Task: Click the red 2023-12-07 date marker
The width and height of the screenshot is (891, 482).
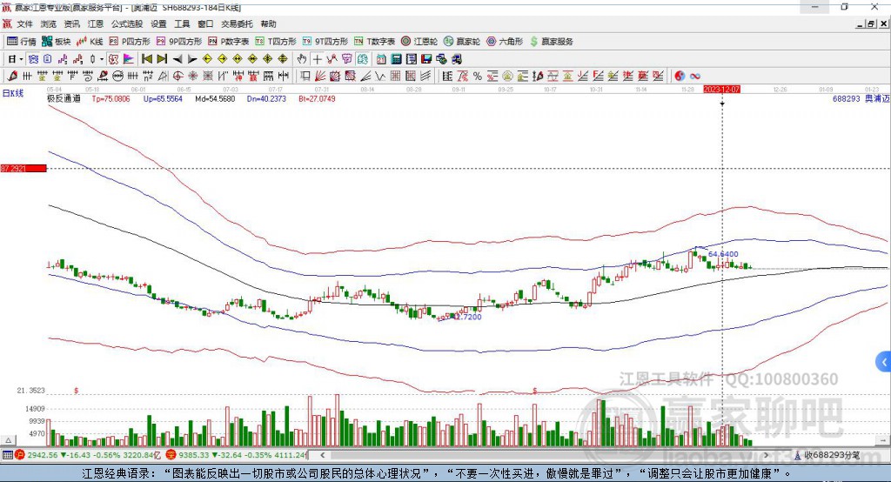Action: pos(721,89)
